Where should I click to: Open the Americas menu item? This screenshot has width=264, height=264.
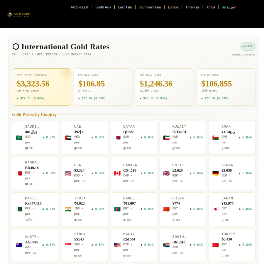(x=192, y=7)
